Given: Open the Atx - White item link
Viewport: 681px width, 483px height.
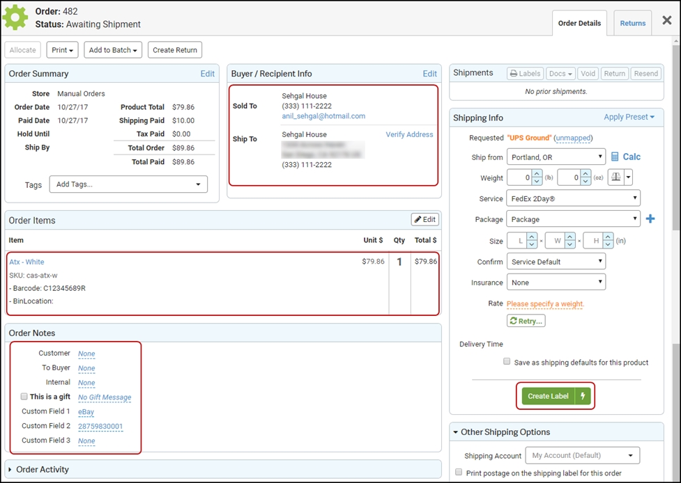Looking at the screenshot, I should [26, 262].
